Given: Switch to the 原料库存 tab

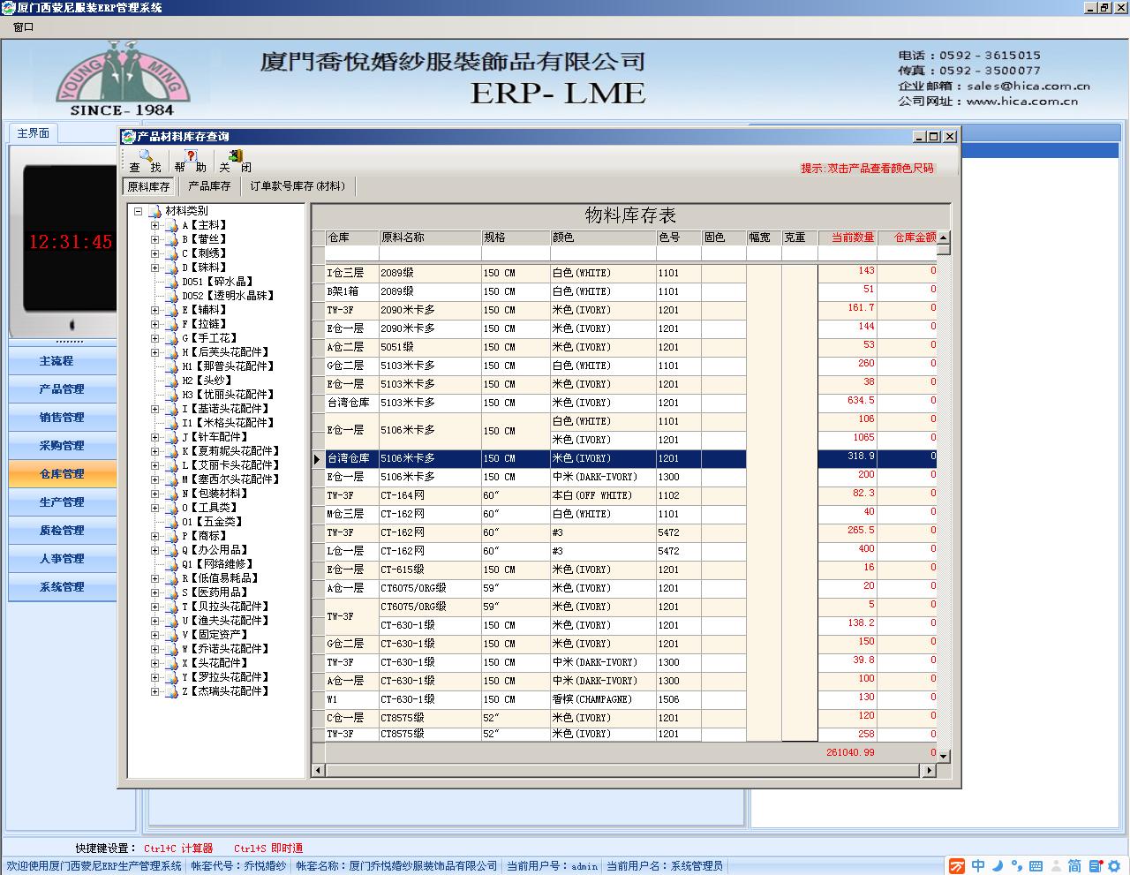Looking at the screenshot, I should coord(148,186).
